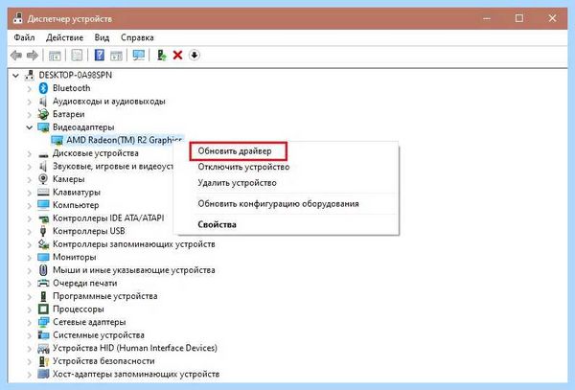
Task: Select Контроллеры запоминающих устройств row
Action: click(x=134, y=244)
